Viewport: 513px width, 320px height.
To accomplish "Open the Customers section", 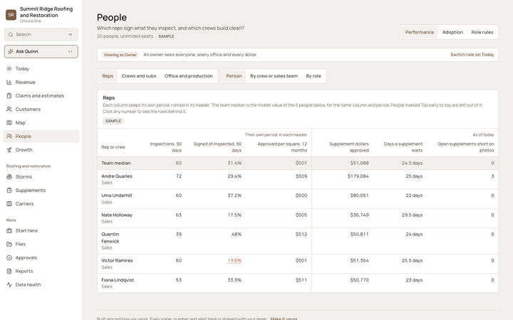I will click(41, 109).
